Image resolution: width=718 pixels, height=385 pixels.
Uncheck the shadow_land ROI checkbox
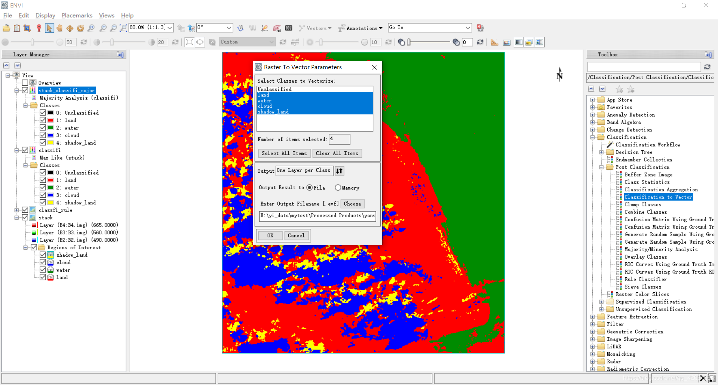pos(43,255)
